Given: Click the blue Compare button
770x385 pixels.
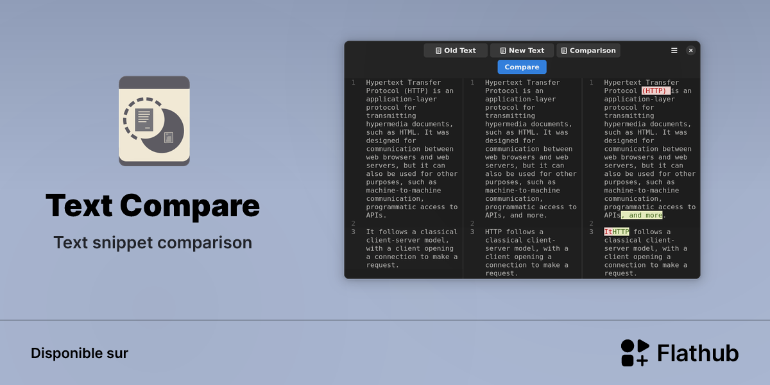Looking at the screenshot, I should [x=522, y=67].
